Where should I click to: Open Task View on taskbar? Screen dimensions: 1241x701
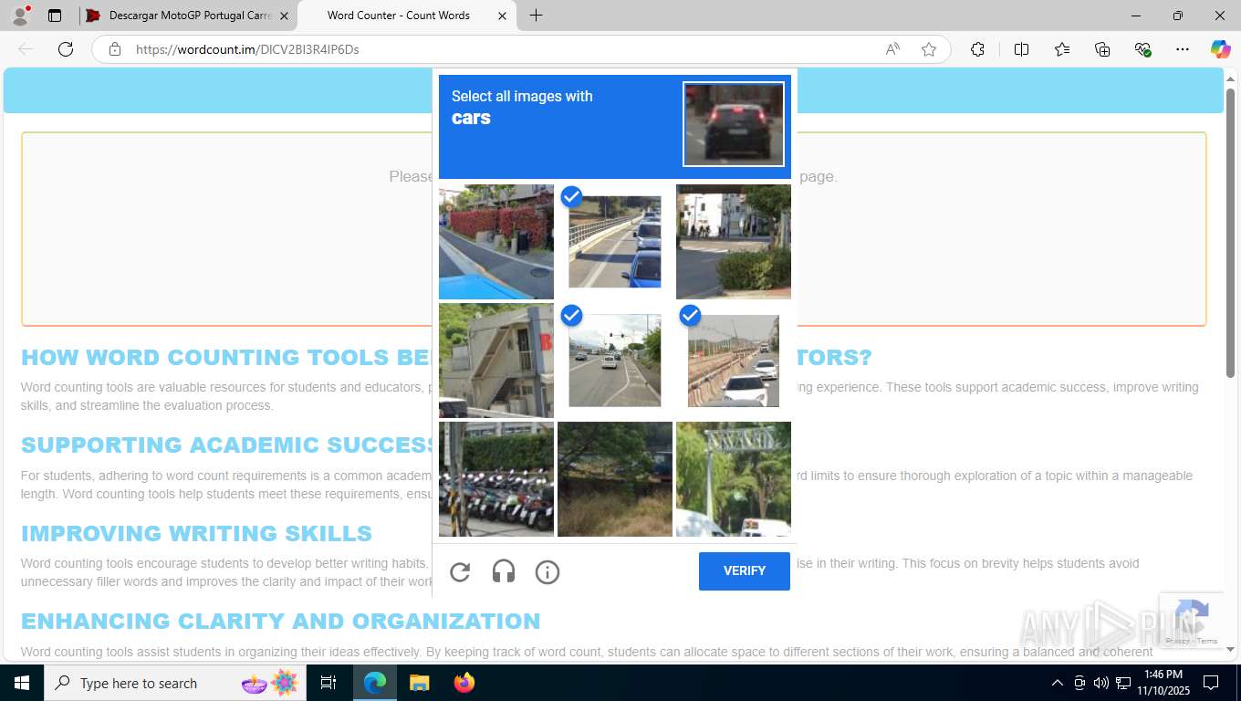[x=328, y=683]
